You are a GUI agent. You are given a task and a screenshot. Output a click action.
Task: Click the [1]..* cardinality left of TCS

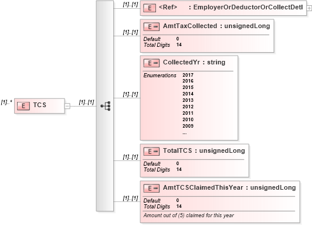tap(6, 102)
